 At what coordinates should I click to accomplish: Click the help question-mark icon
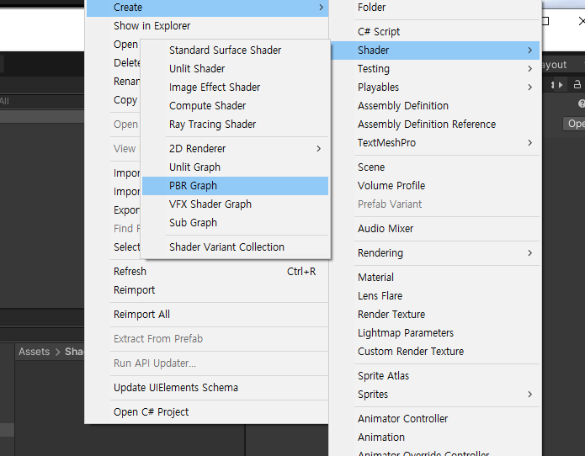582,103
